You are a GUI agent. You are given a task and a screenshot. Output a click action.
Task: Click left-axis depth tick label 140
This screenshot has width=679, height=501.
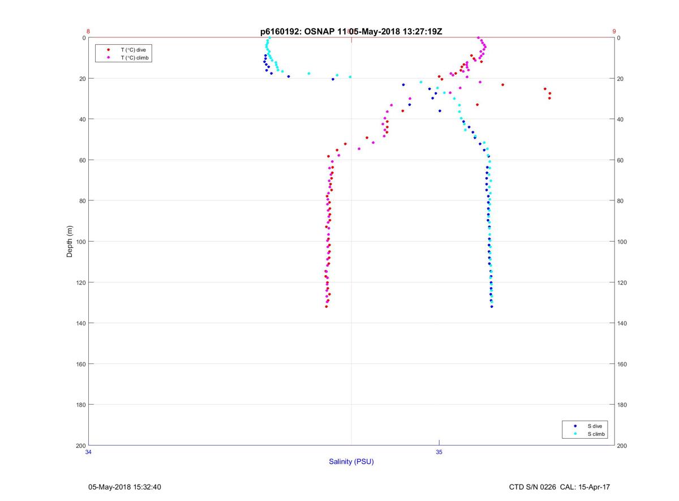(80, 323)
